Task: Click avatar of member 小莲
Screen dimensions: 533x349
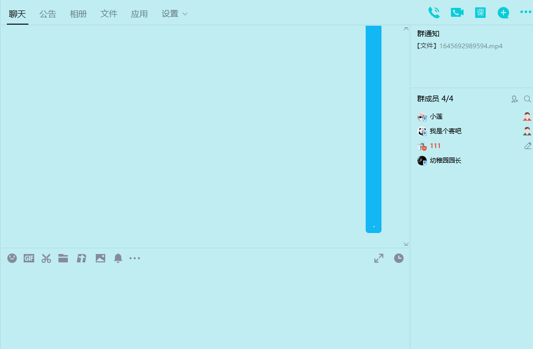Action: click(422, 117)
